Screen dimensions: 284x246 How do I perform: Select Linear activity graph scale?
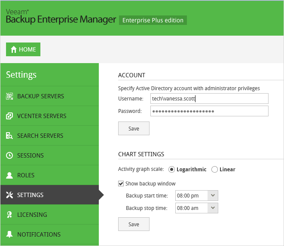214,170
